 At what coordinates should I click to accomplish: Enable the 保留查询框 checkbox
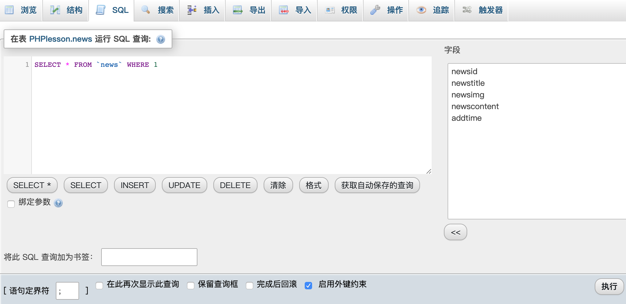click(x=191, y=285)
